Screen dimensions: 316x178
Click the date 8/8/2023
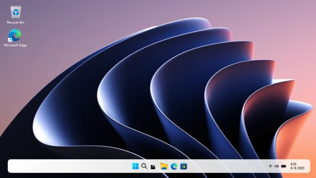pos(297,168)
